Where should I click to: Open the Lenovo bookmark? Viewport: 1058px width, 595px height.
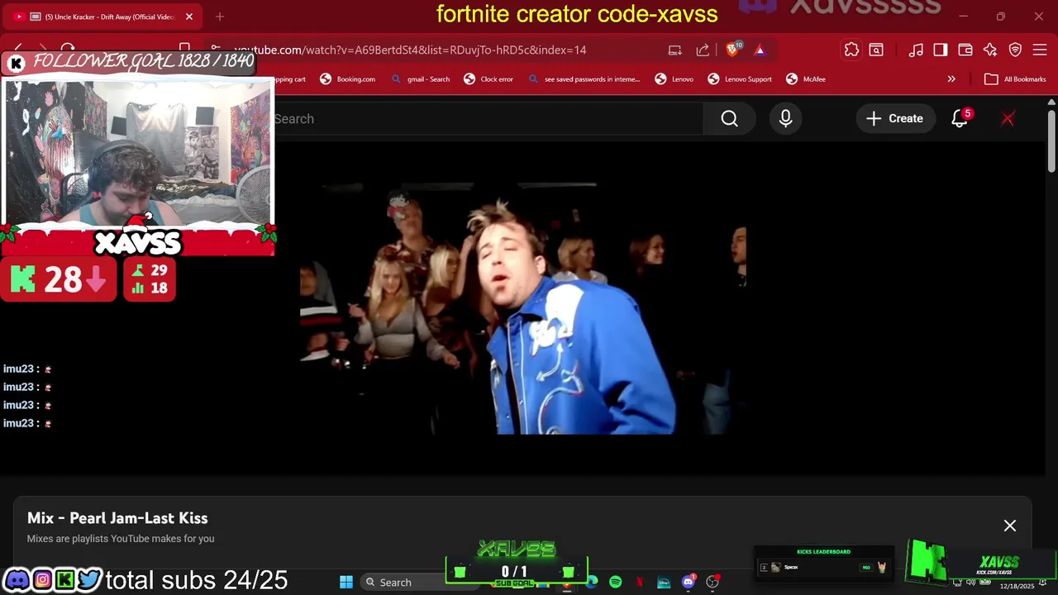tap(674, 79)
